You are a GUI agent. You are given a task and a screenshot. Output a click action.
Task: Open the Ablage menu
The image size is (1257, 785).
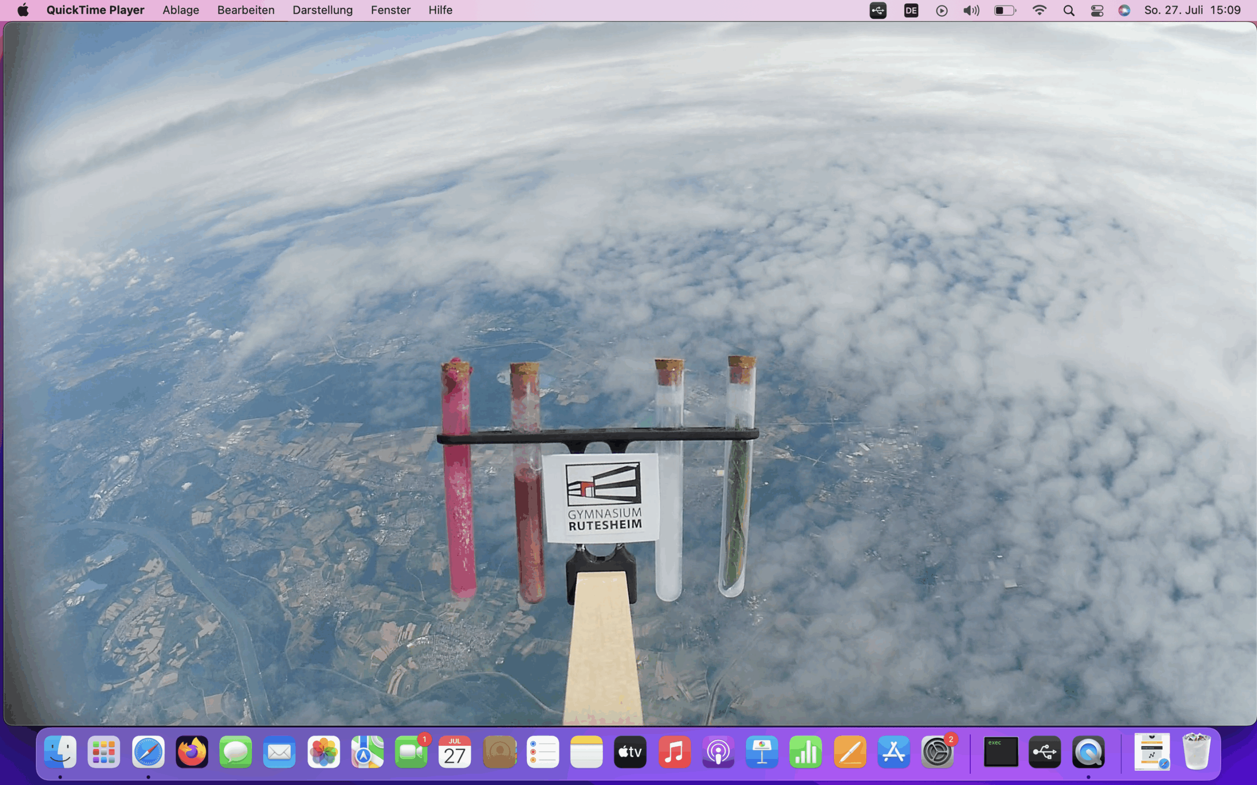[180, 10]
